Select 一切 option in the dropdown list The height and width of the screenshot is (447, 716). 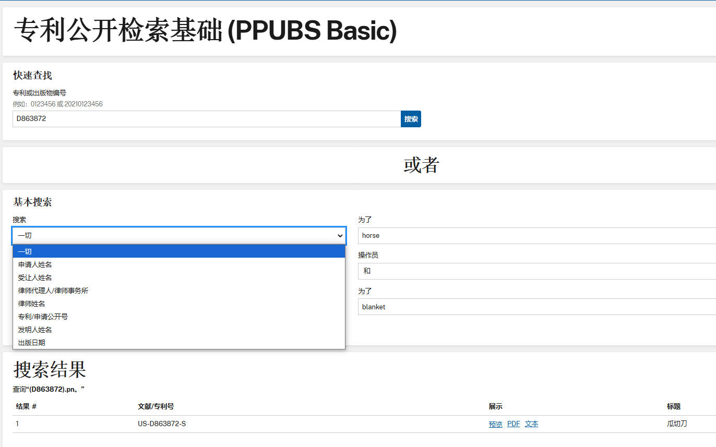[179, 251]
